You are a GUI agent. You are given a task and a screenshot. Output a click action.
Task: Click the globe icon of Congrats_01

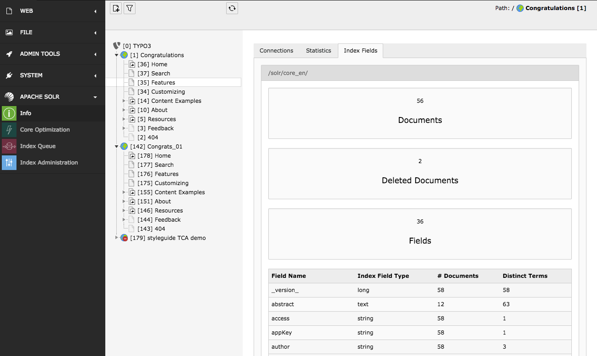(x=124, y=147)
